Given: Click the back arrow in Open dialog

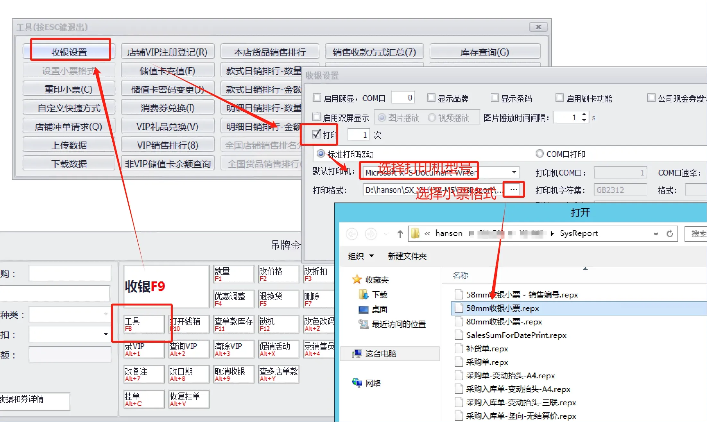Looking at the screenshot, I should [x=352, y=234].
